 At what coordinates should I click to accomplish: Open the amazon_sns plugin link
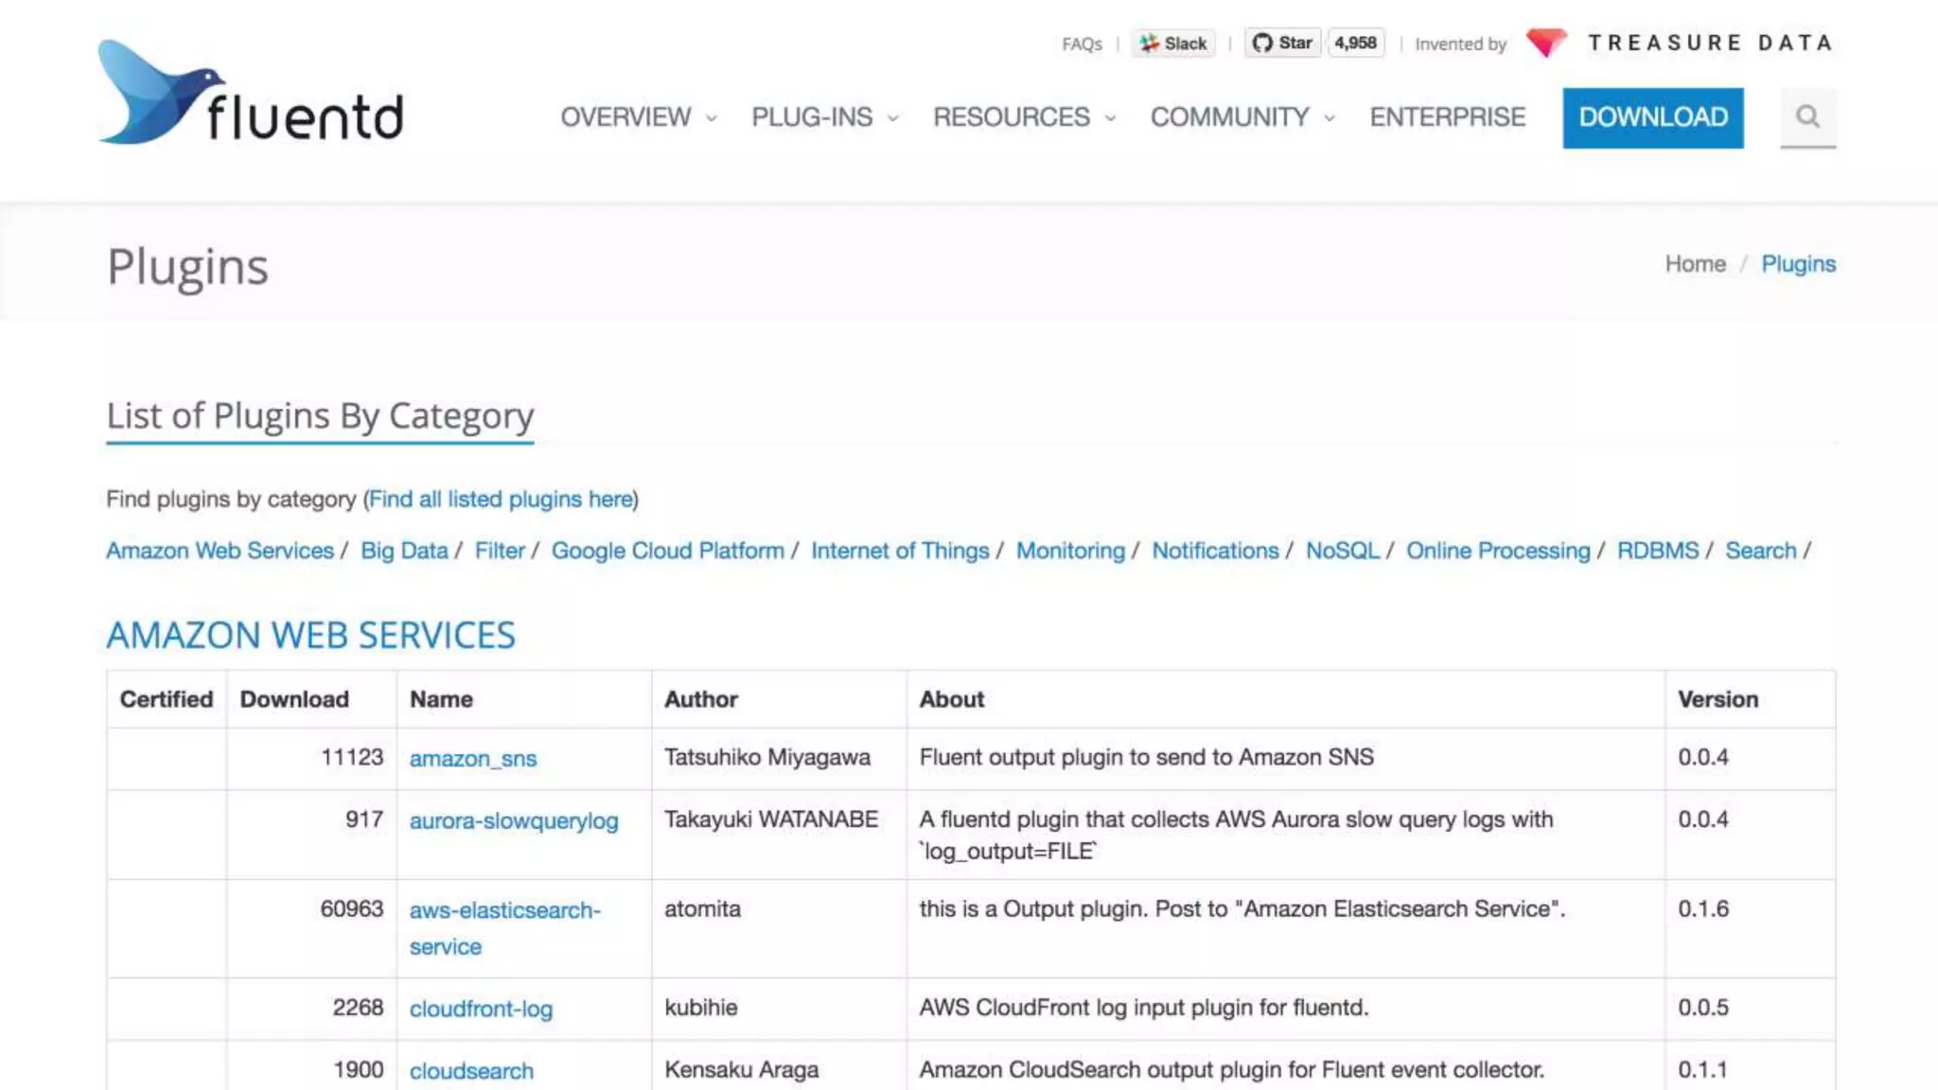pyautogui.click(x=472, y=759)
